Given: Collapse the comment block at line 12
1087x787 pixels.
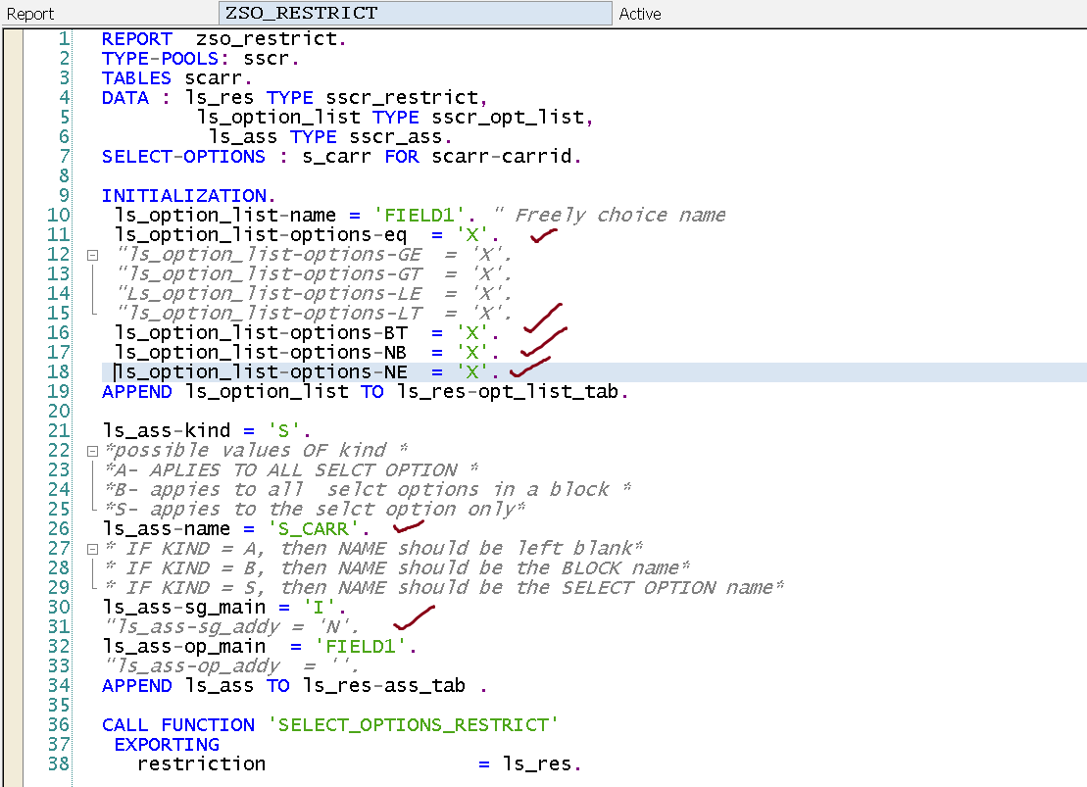Looking at the screenshot, I should 92,255.
